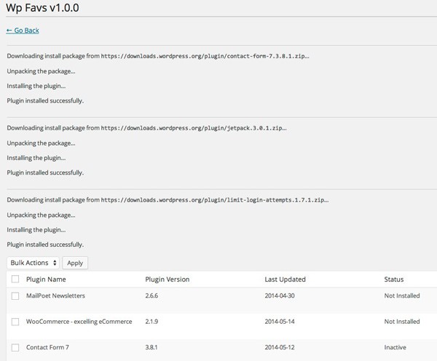This screenshot has width=437, height=361.
Task: Select the WooCommerce - excelling eCommerce name
Action: click(x=79, y=322)
